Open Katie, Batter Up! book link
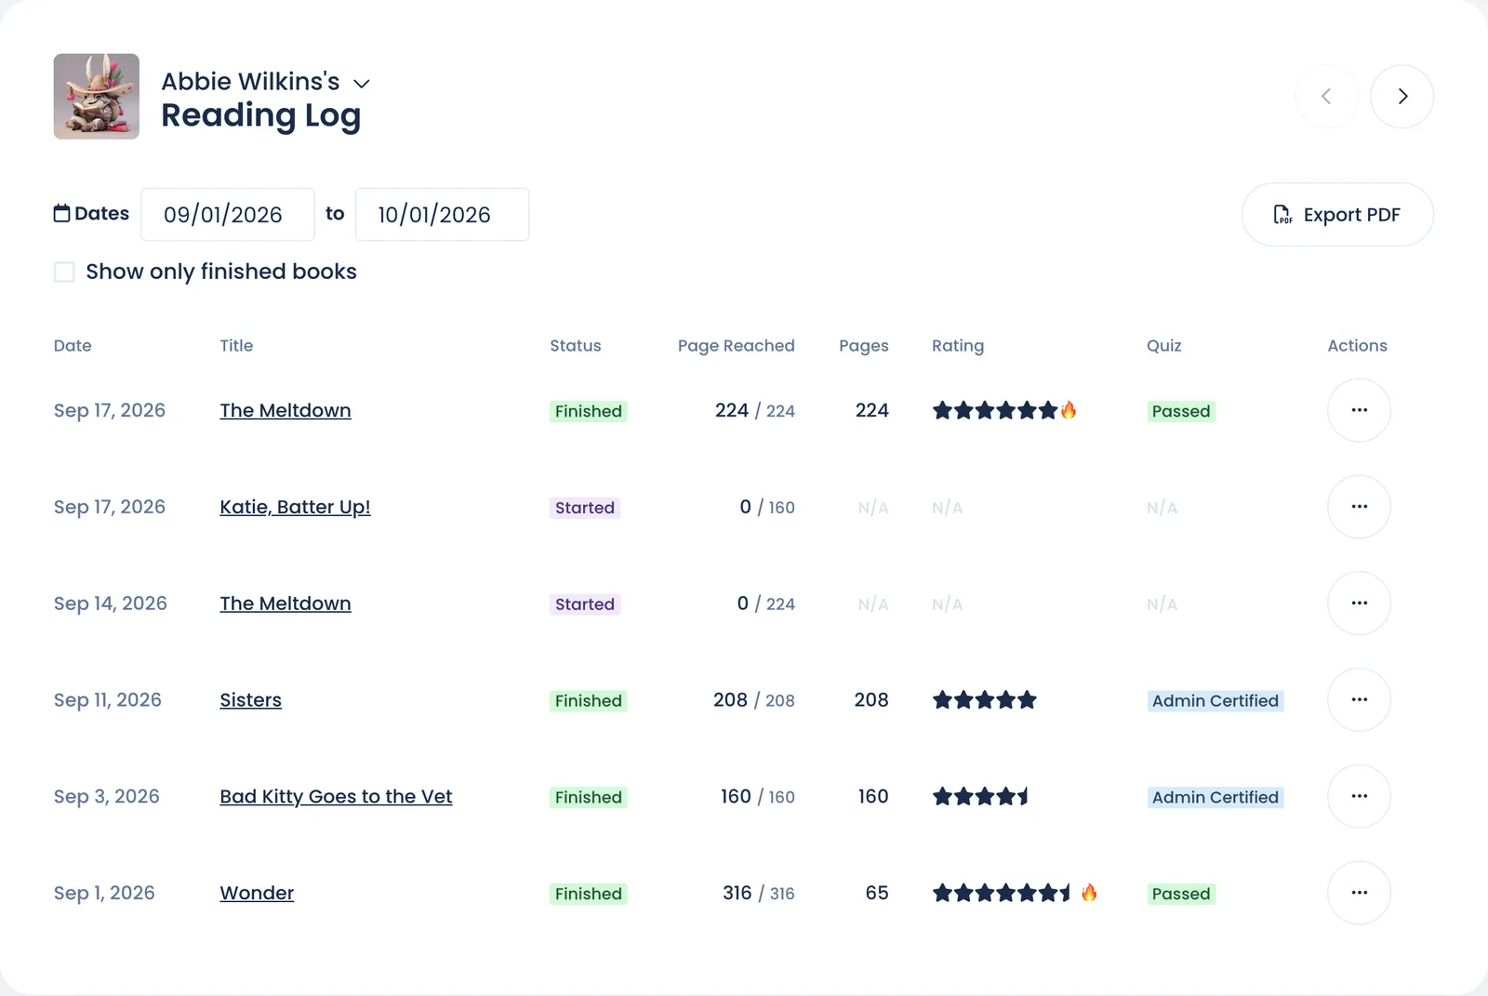The image size is (1488, 996). 295,507
